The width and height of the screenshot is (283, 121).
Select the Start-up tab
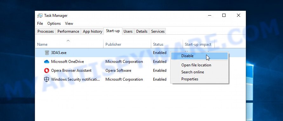[113, 31]
